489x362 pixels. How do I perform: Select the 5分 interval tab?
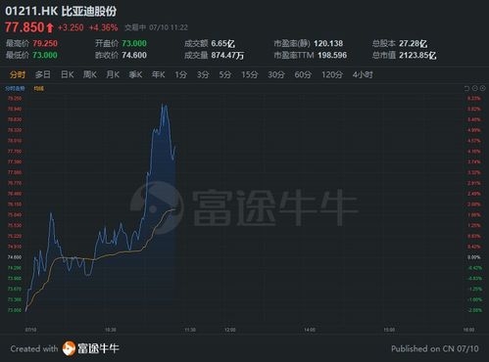[x=225, y=74]
